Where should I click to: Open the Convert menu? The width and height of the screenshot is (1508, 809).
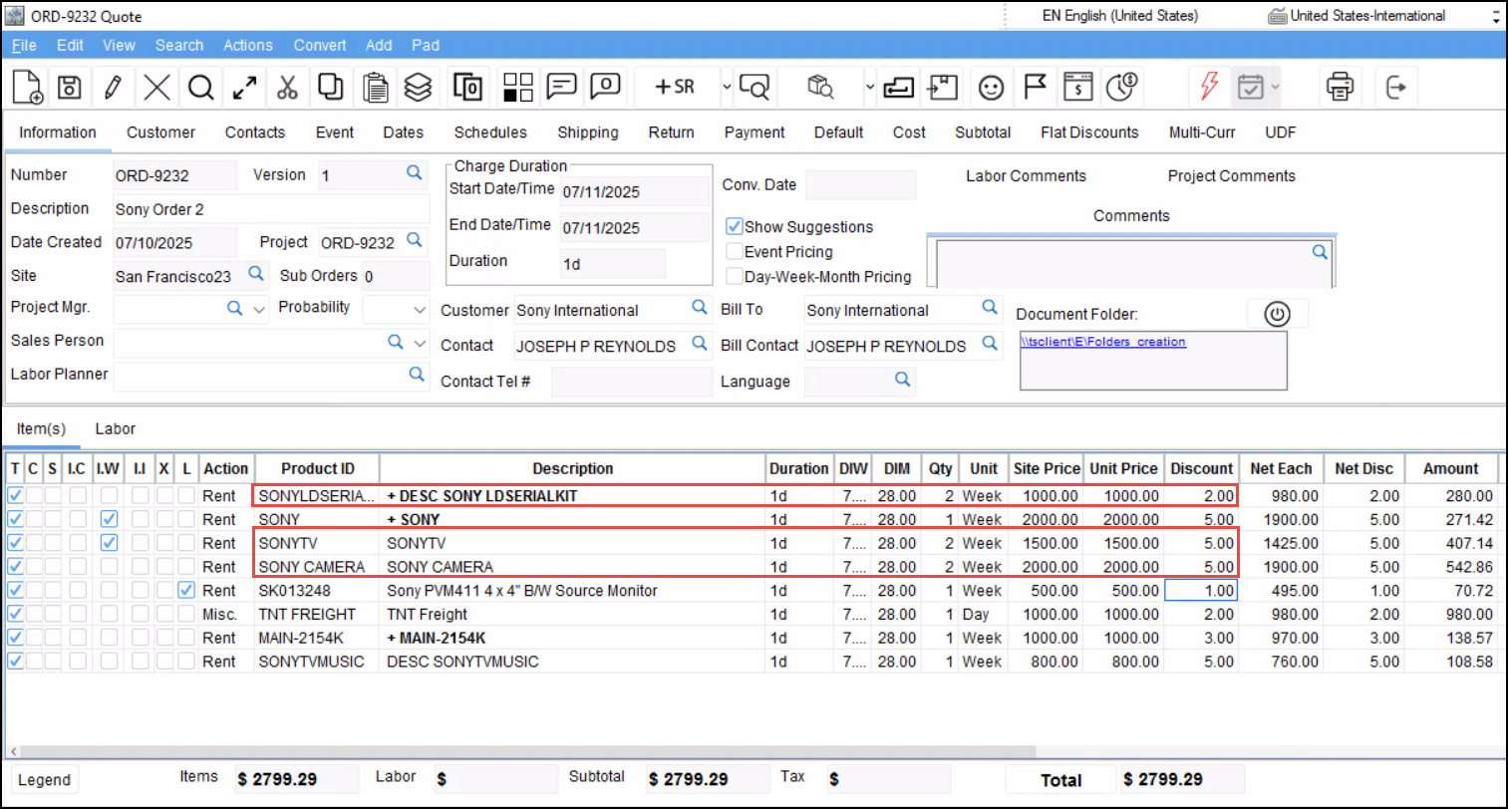319,45
